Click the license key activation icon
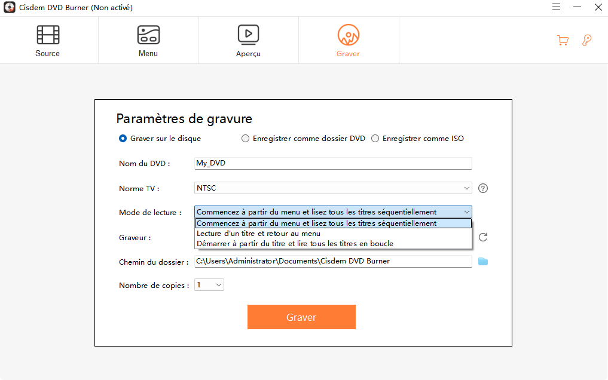 586,40
